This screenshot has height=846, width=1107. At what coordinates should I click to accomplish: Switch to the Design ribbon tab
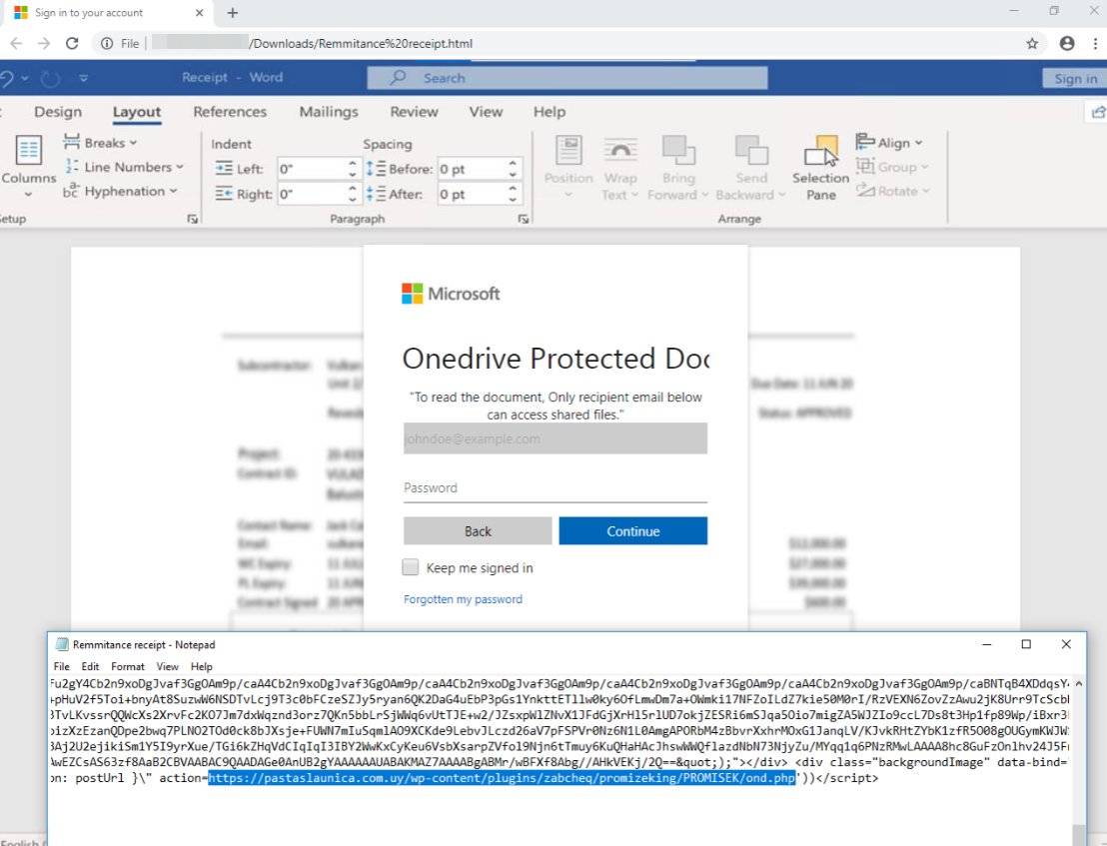[58, 112]
